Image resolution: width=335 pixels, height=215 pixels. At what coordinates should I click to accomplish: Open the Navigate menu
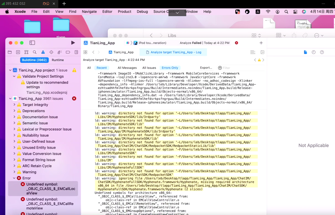click(x=89, y=12)
